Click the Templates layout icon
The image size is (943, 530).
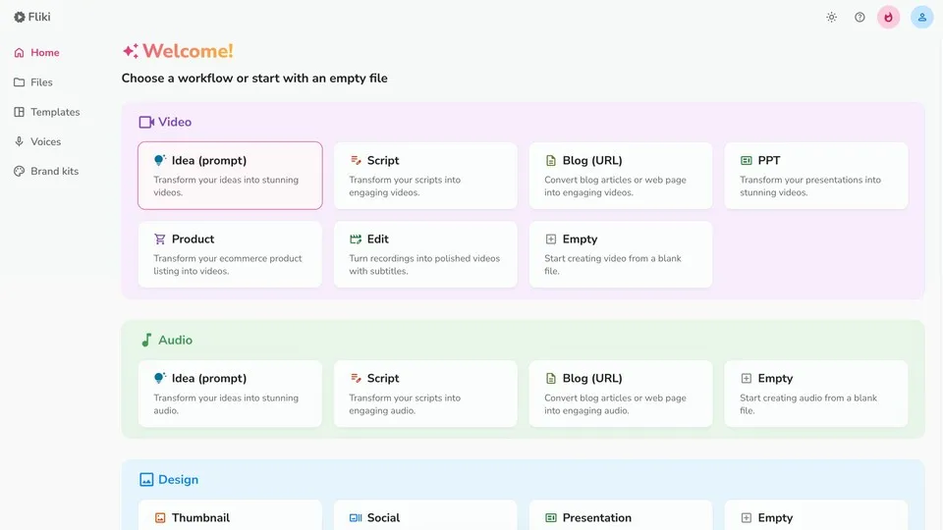click(x=20, y=112)
